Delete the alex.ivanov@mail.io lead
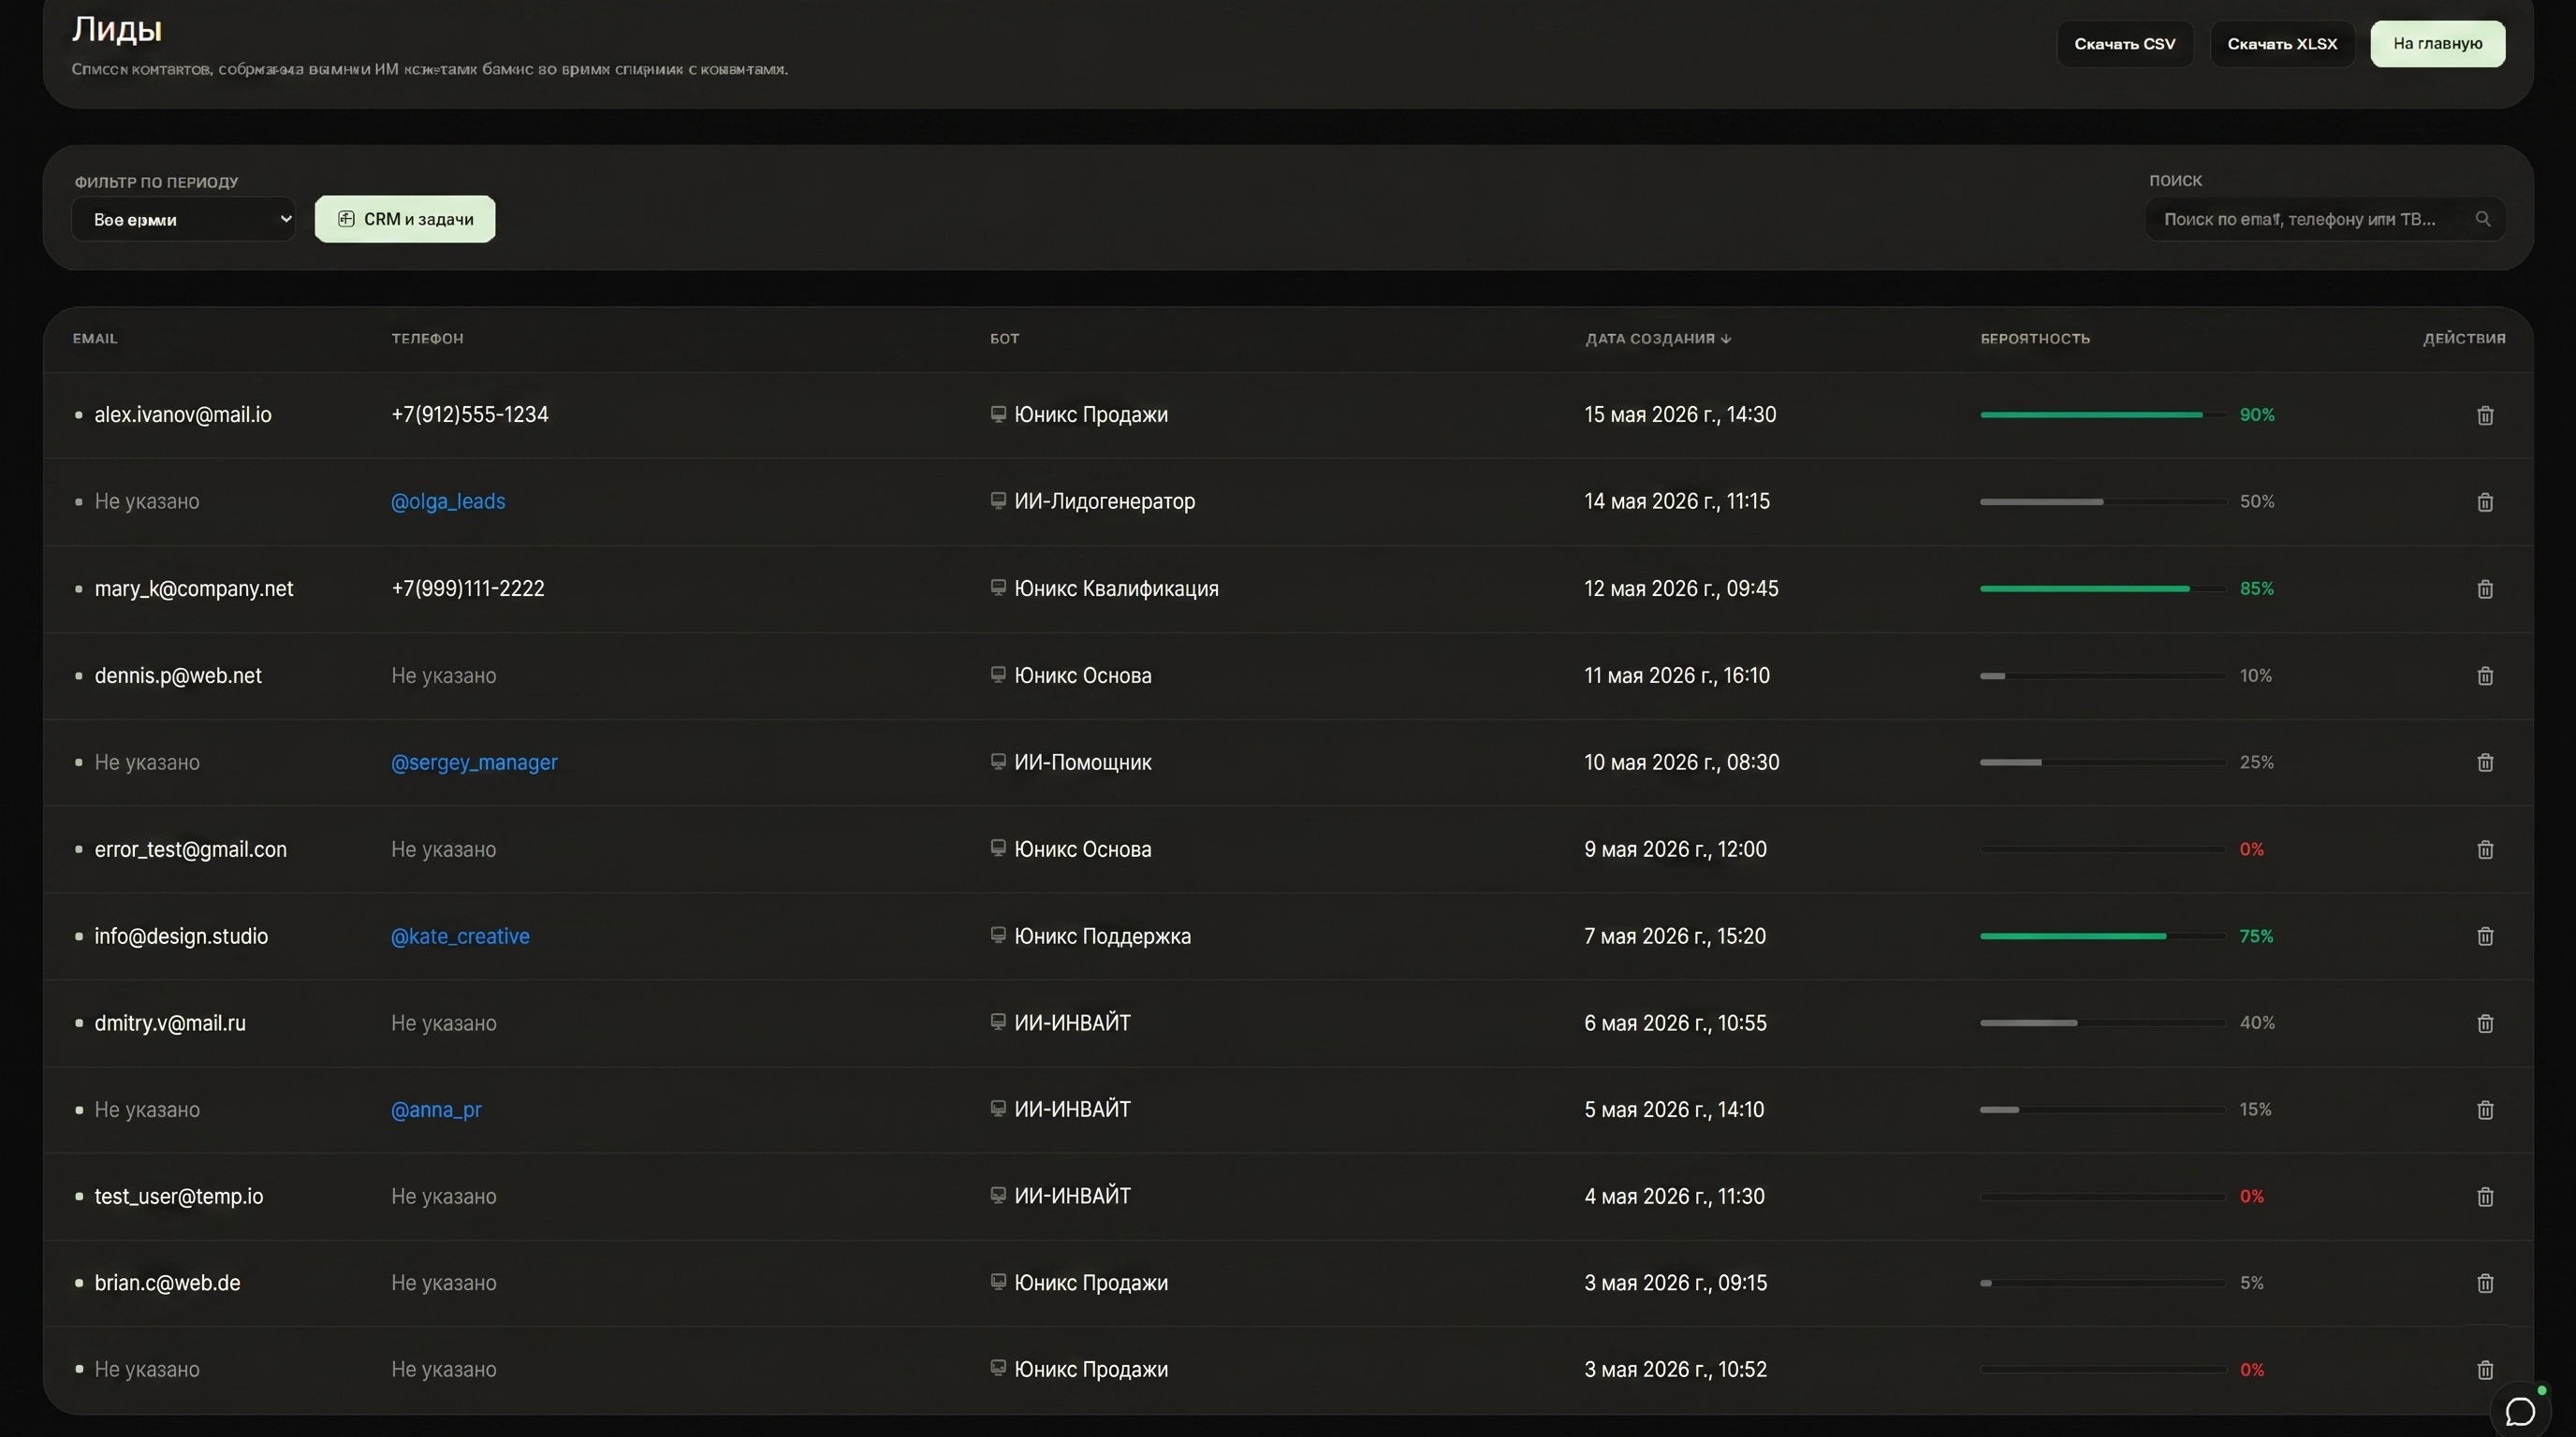2576x1437 pixels. 2484,415
